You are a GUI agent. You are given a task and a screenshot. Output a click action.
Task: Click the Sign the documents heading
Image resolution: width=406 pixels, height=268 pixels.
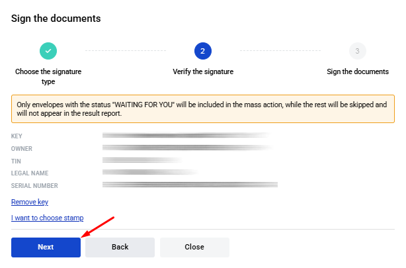point(56,19)
